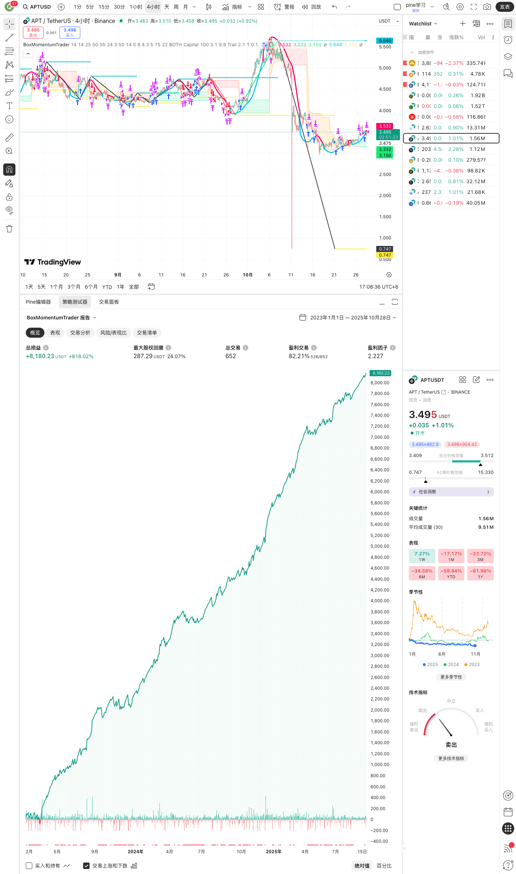
Task: Click the go-to-date calendar icon
Action: coord(151,287)
